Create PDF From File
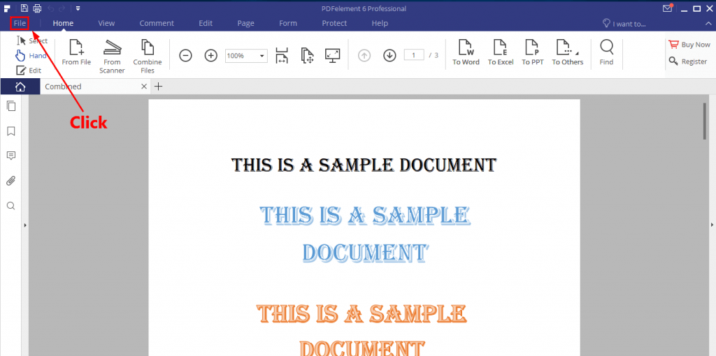The image size is (716, 356). (x=76, y=52)
